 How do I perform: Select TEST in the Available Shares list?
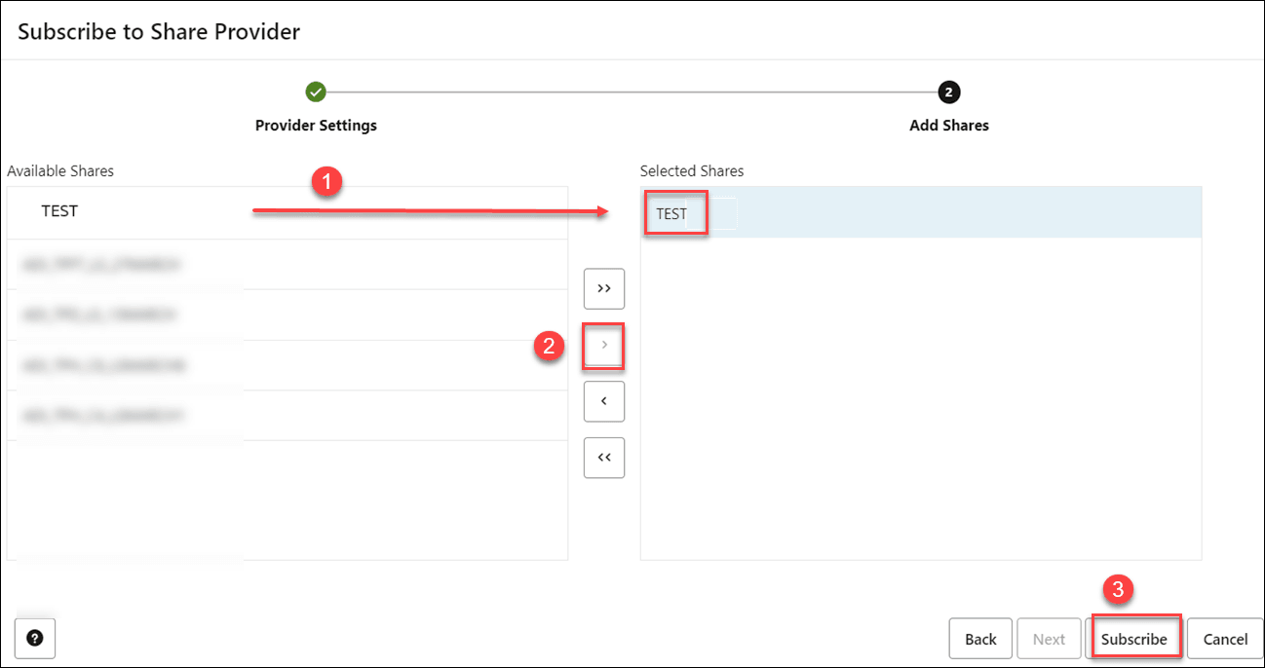point(60,210)
